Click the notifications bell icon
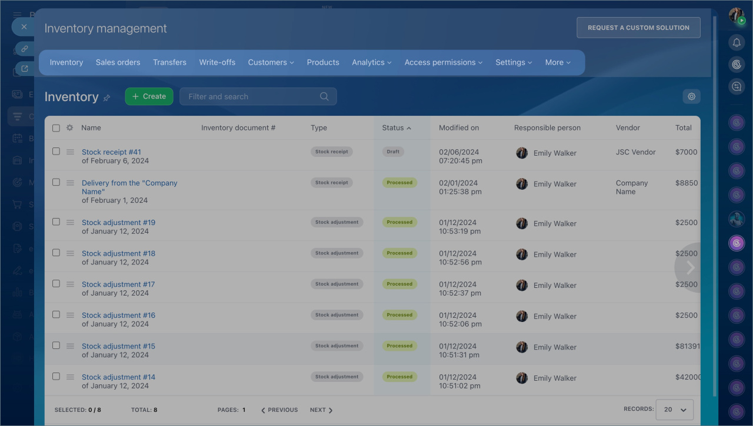 (737, 42)
